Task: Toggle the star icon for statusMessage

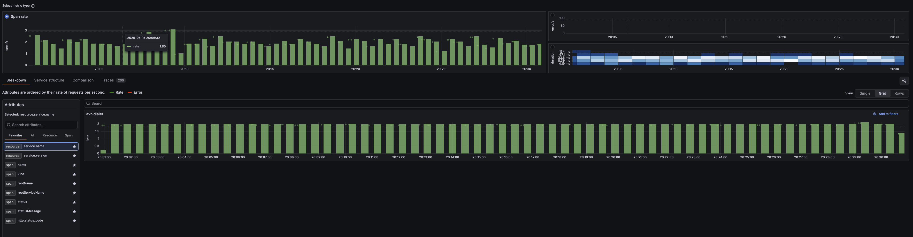Action: 74,211
